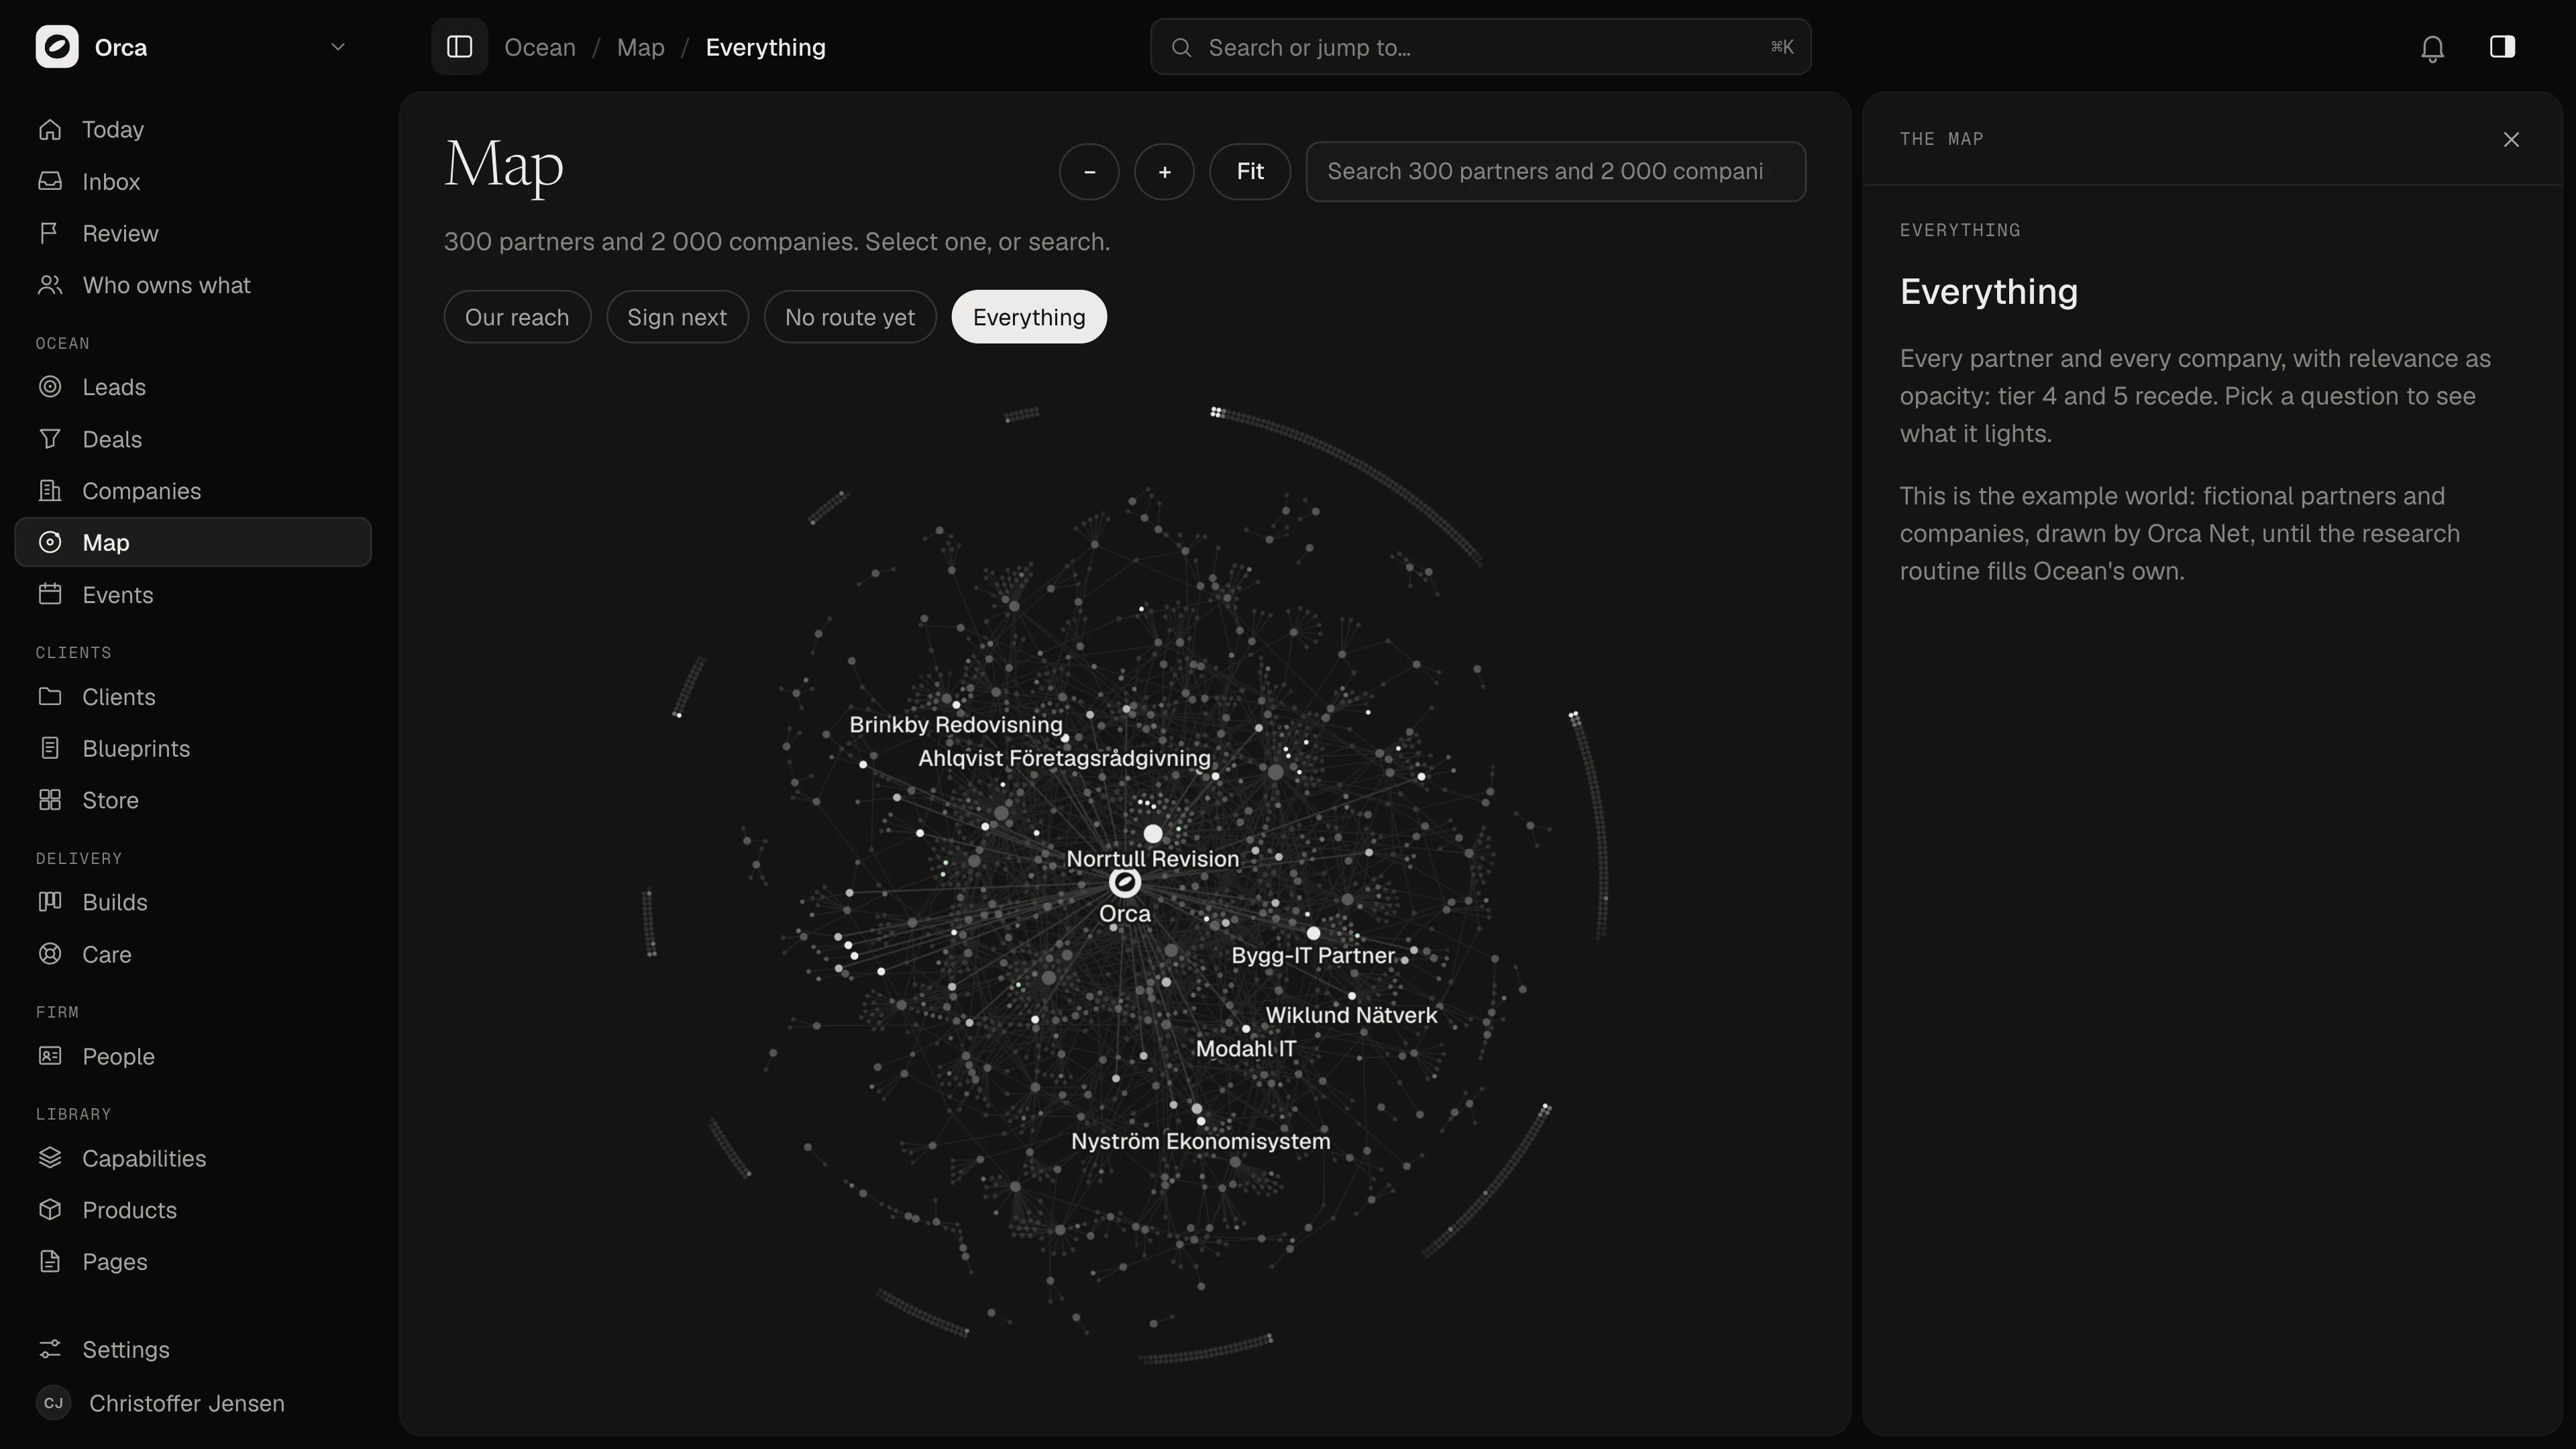Go to Companies in the sidebar
The height and width of the screenshot is (1449, 2576).
193,491
